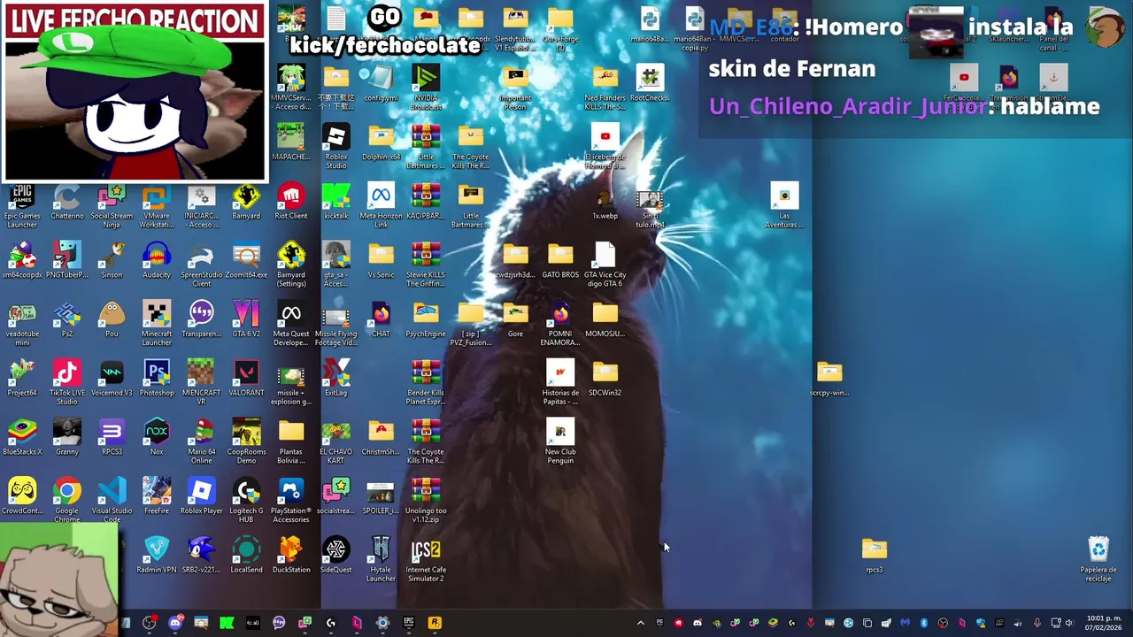Open Discord from the taskbar
The width and height of the screenshot is (1133, 637).
(x=175, y=623)
